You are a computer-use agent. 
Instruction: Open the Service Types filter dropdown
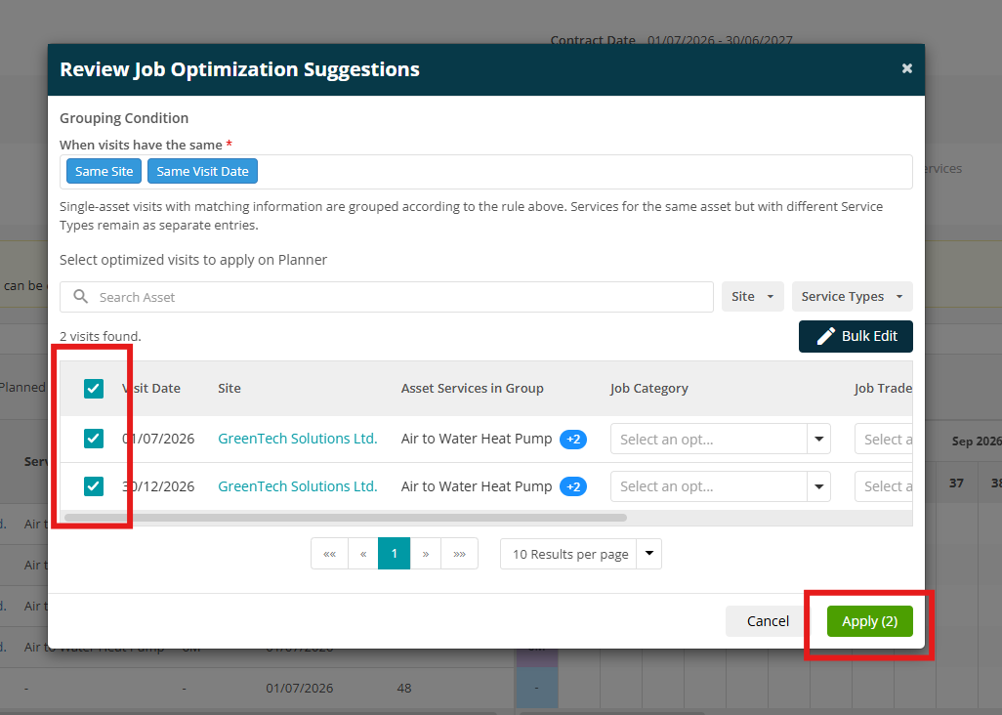[x=852, y=297]
